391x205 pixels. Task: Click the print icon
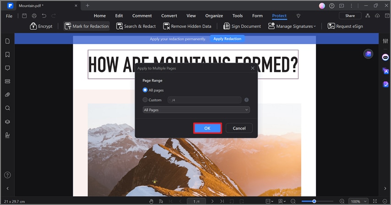point(34,16)
